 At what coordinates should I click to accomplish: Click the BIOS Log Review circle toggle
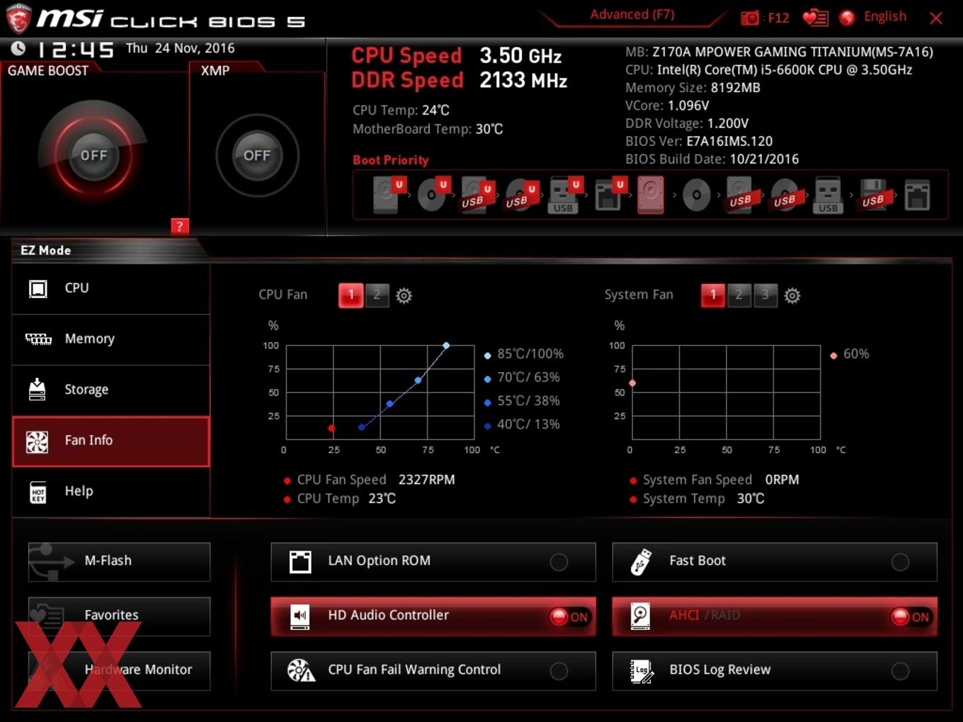tap(900, 671)
